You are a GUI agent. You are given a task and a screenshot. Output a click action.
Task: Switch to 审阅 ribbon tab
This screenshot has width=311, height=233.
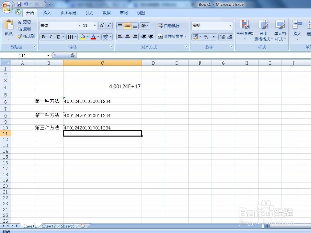pyautogui.click(x=124, y=13)
